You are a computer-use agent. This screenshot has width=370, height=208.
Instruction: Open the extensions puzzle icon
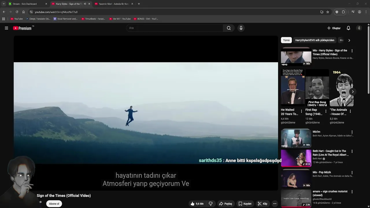(343, 12)
